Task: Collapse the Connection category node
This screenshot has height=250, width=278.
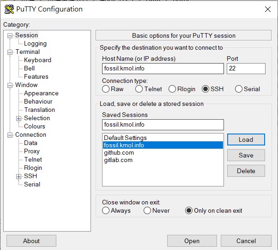Action: coord(10,135)
